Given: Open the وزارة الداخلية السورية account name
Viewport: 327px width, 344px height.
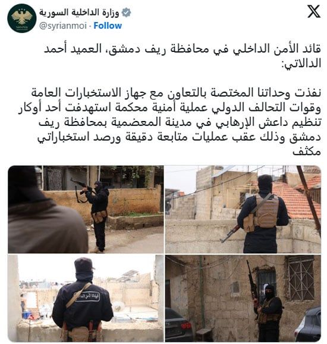Looking at the screenshot, I should (x=79, y=13).
